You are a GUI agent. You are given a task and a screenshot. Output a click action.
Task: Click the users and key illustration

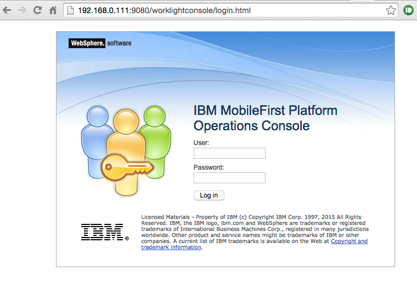[126, 151]
